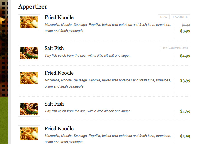This screenshot has width=197, height=144.
Task: Click the NEW badge on Fried Noodle
Action: (x=164, y=17)
